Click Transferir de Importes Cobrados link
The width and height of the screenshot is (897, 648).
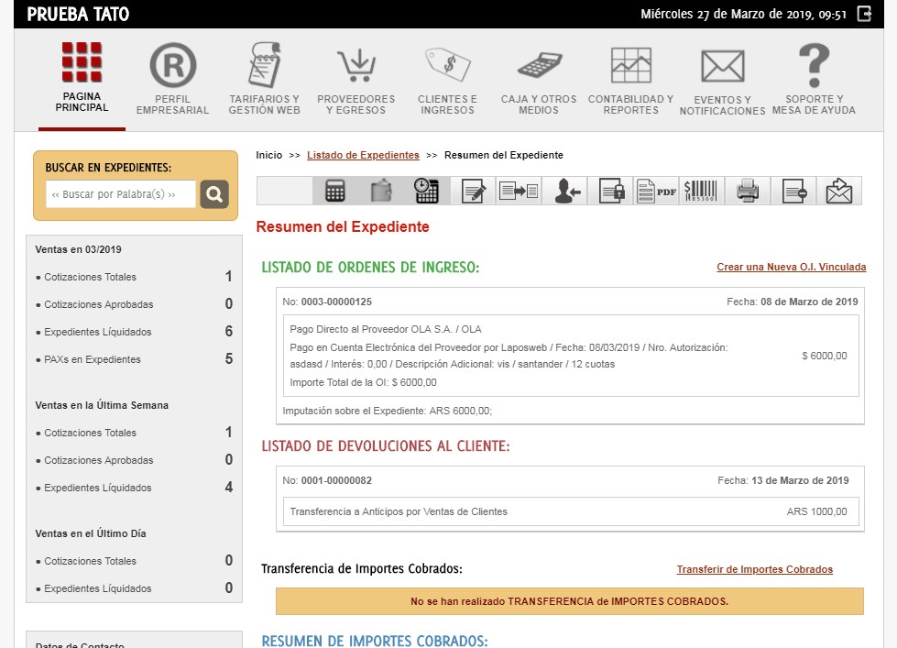(755, 569)
